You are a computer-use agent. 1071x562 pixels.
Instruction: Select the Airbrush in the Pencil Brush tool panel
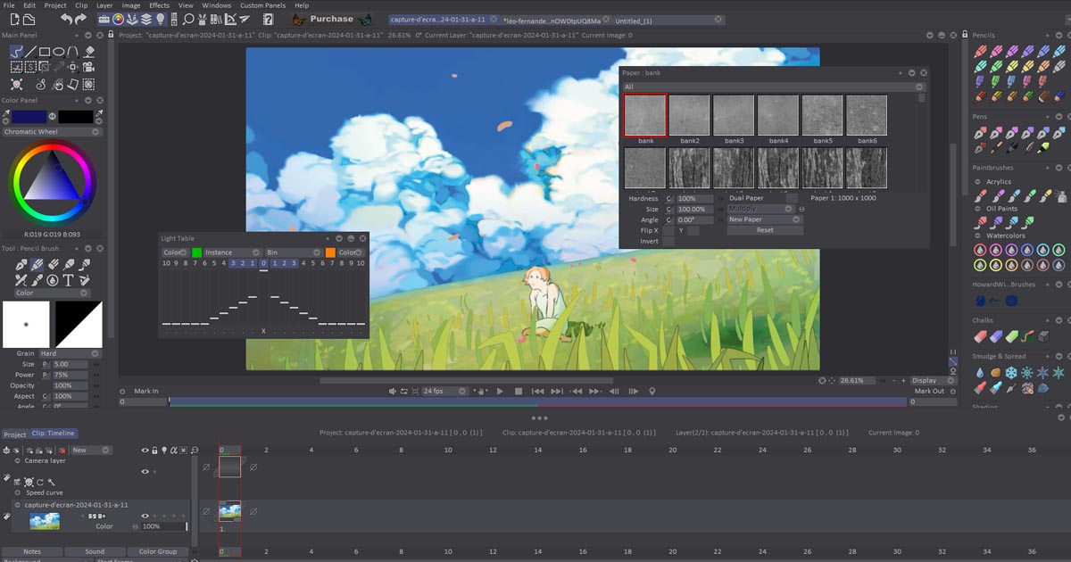83,263
